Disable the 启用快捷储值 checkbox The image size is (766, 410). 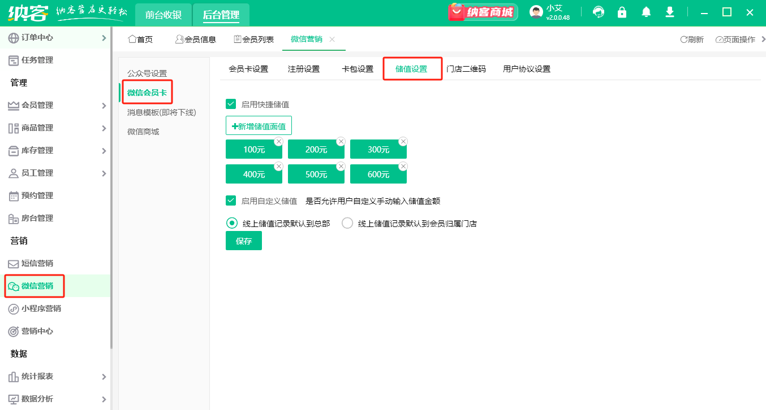(231, 104)
